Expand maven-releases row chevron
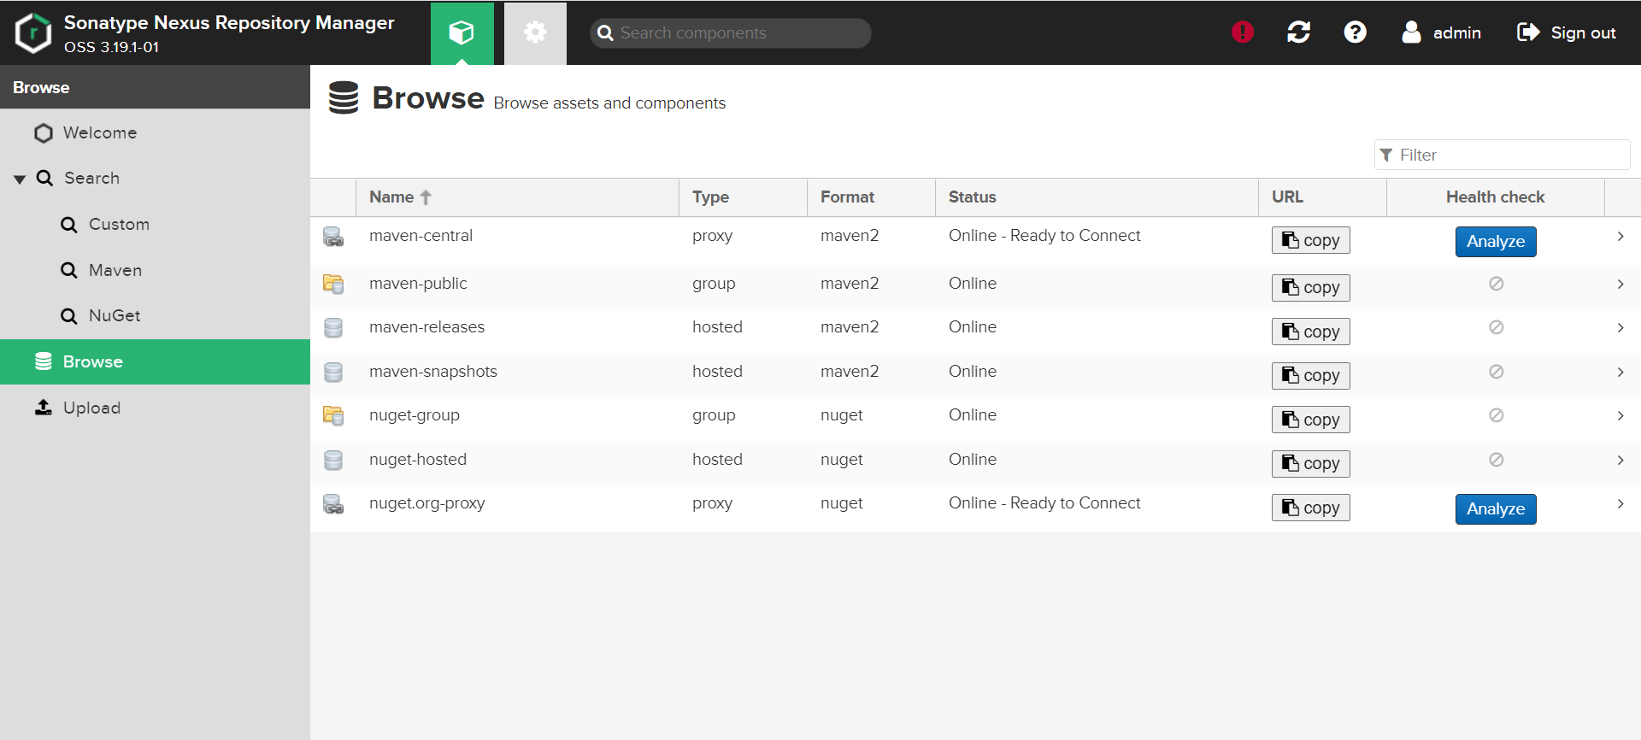The width and height of the screenshot is (1641, 740). (1620, 327)
